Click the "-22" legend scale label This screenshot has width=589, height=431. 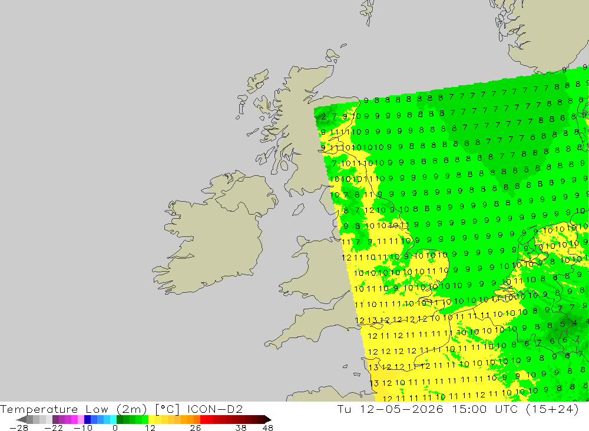54,428
